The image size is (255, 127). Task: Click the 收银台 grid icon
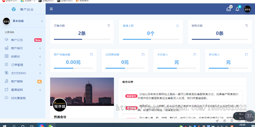[6, 56]
